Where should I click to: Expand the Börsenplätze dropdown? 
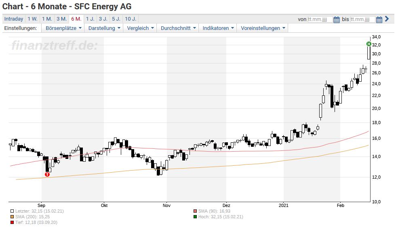[63, 28]
